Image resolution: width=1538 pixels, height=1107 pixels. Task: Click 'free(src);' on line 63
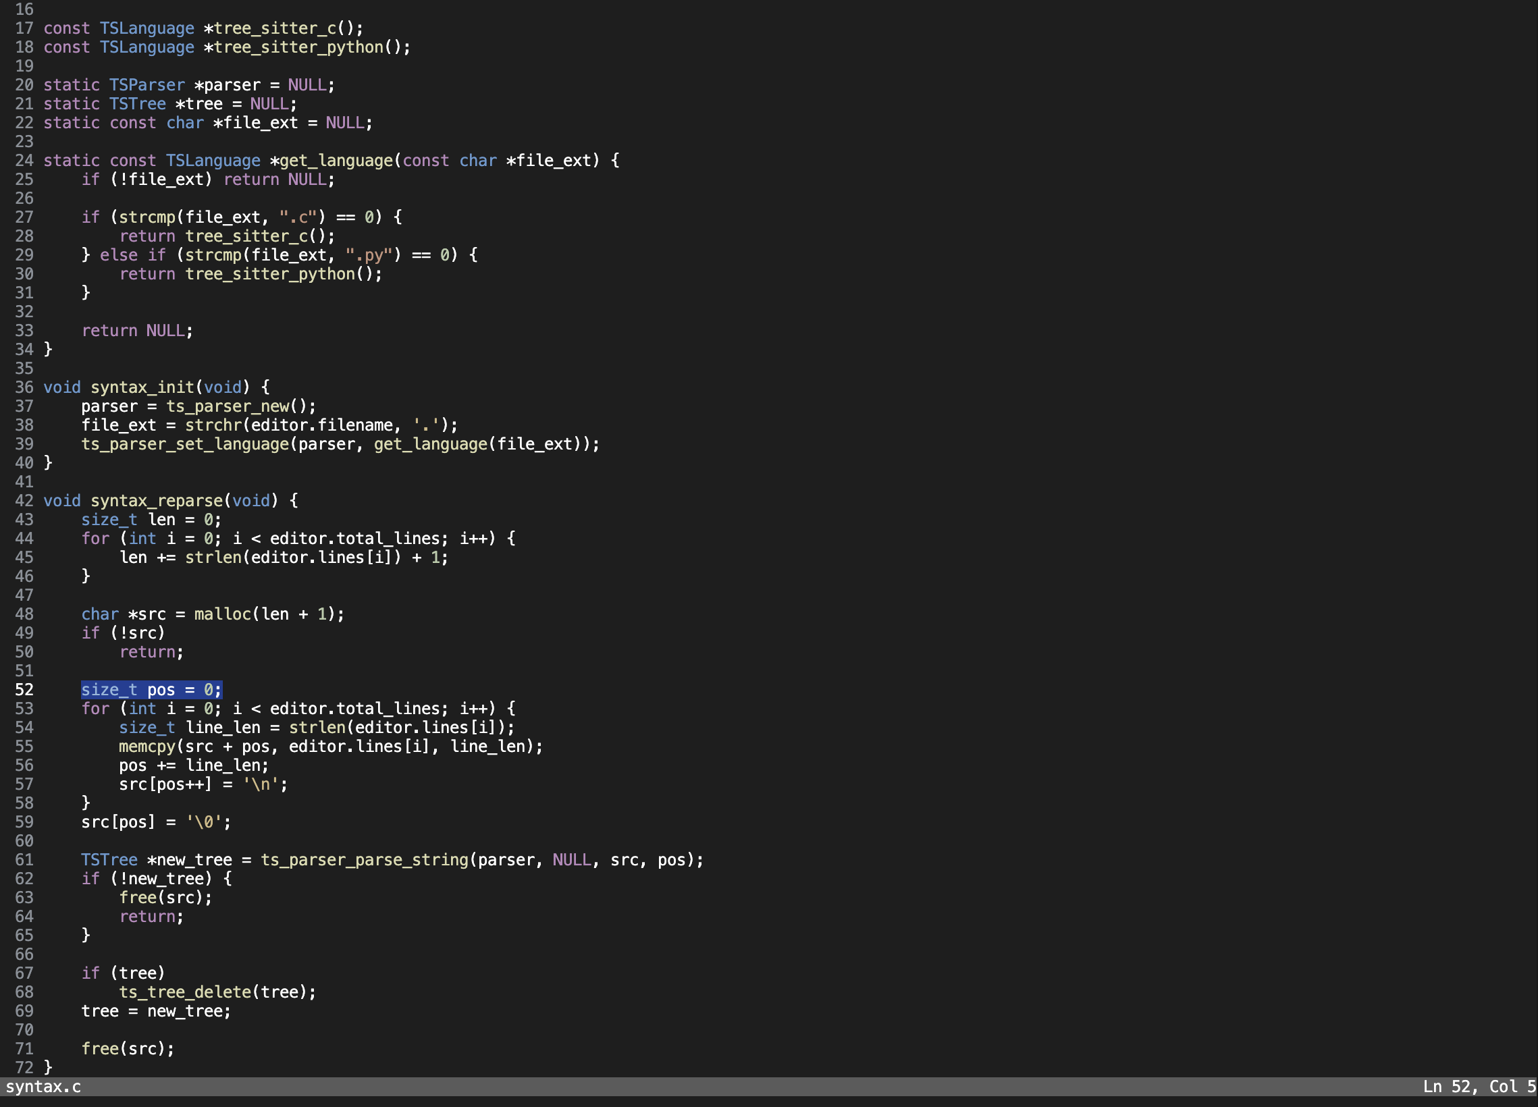pyautogui.click(x=166, y=898)
